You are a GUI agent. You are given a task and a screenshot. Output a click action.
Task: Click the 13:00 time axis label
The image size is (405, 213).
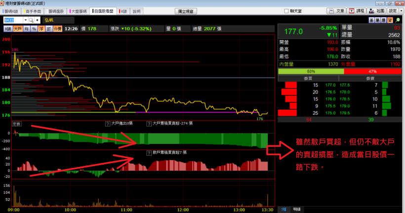[239, 210]
